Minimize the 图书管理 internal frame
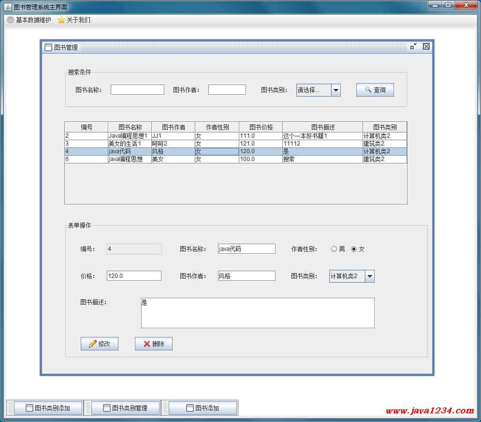The image size is (481, 422). coord(413,46)
